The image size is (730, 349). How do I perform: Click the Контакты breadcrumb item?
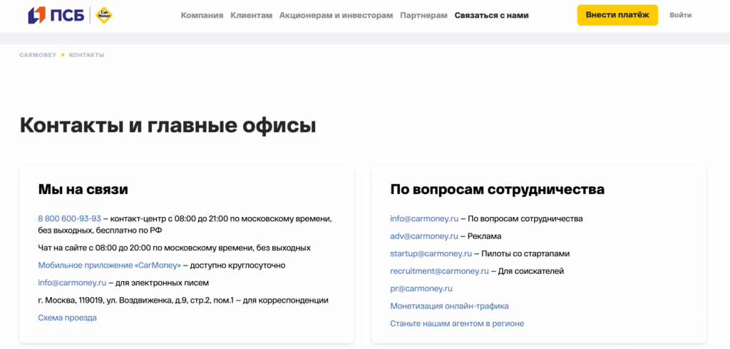pyautogui.click(x=86, y=55)
